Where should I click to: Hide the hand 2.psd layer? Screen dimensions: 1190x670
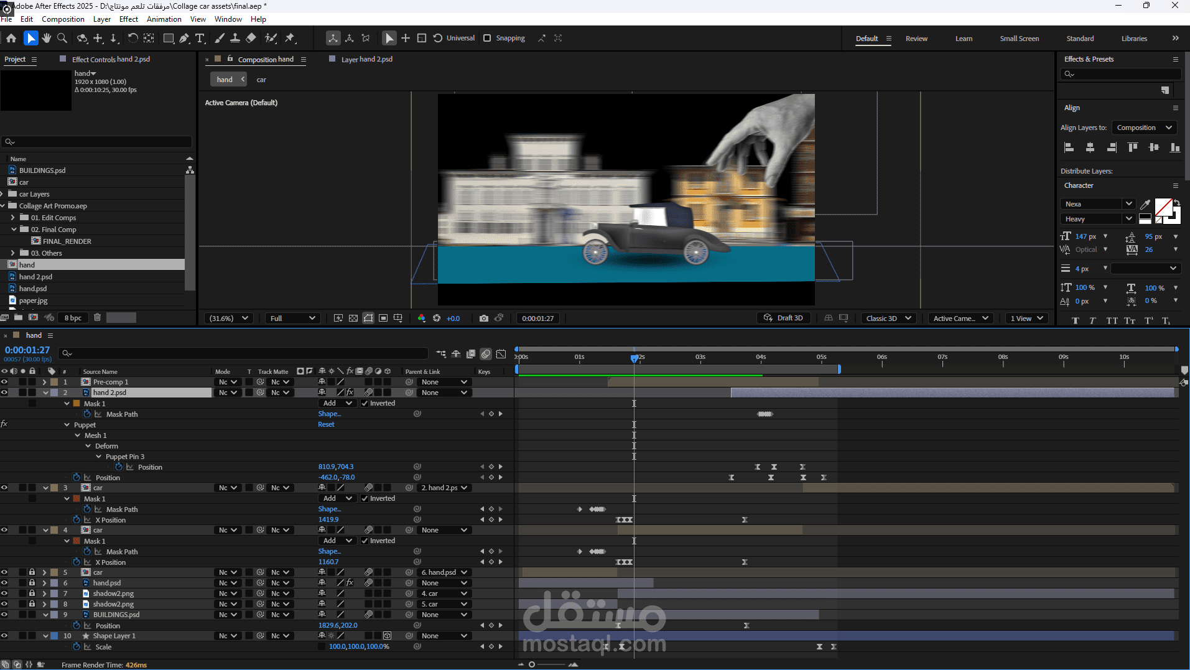[4, 393]
